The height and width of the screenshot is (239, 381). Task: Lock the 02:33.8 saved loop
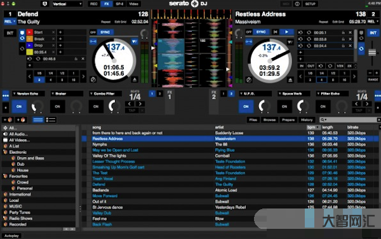343,39
